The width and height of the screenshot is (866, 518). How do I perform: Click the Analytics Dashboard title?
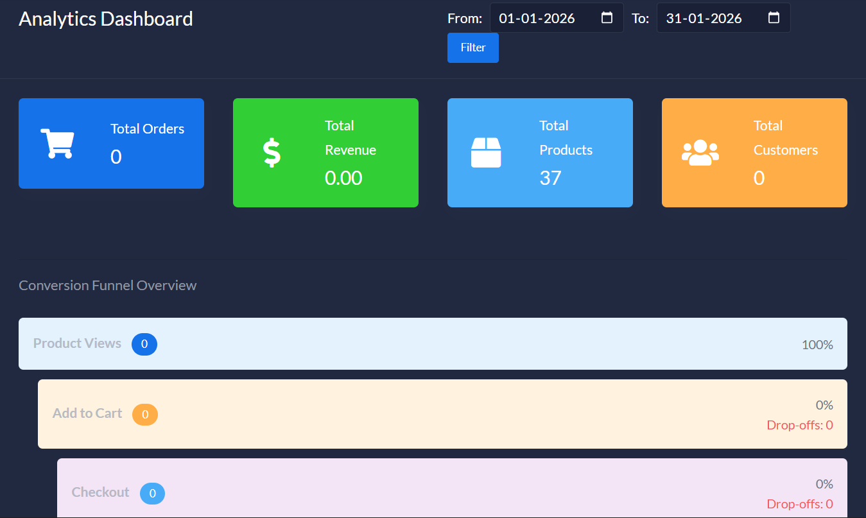105,19
